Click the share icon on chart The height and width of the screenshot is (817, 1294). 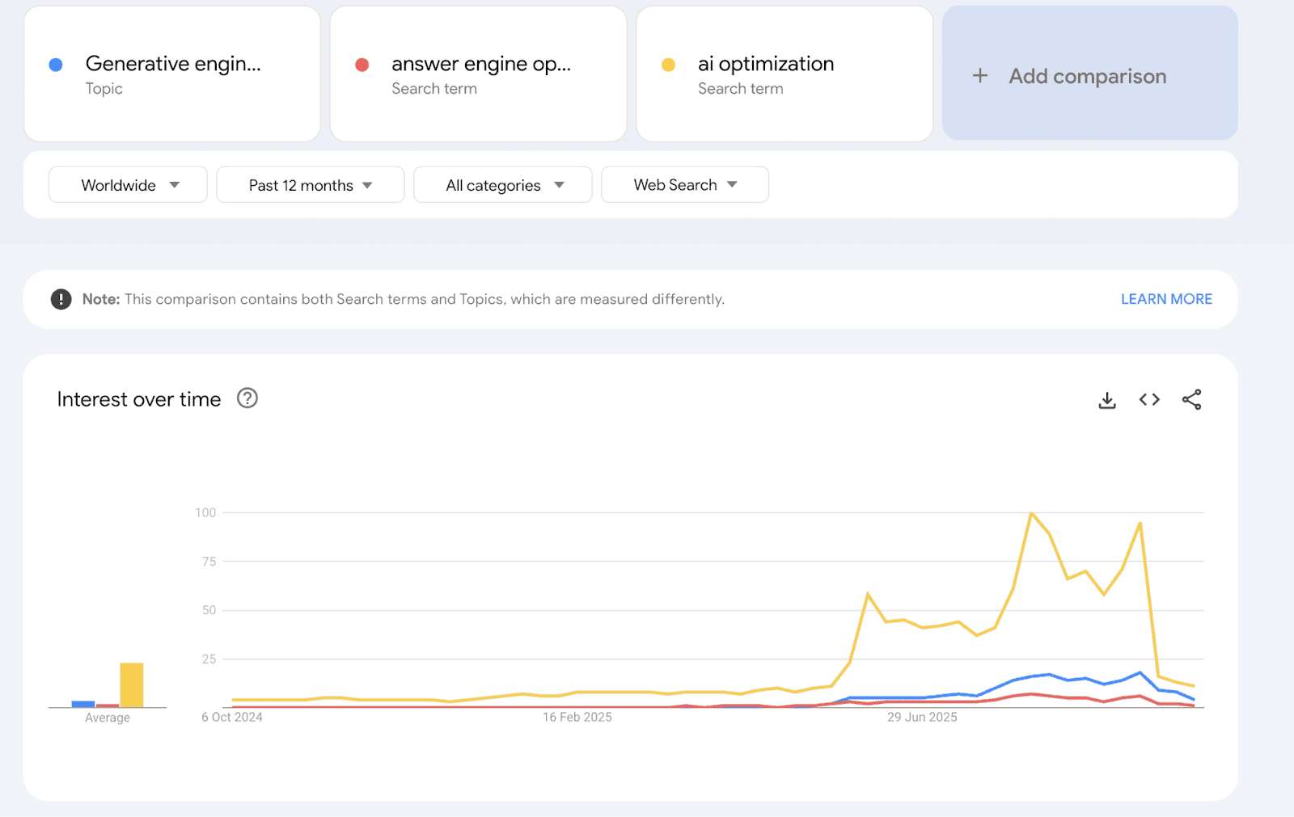click(x=1191, y=399)
